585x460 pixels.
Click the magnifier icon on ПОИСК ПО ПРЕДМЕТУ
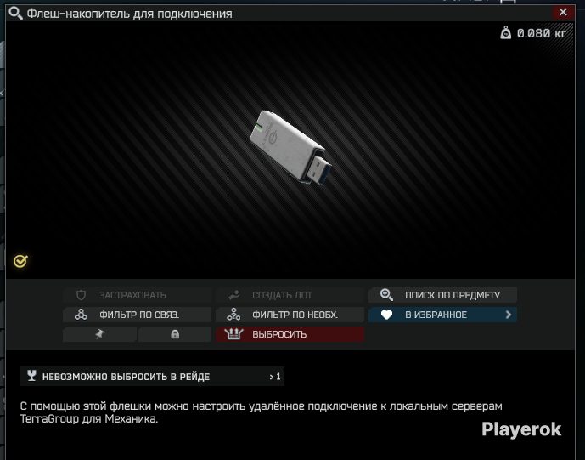386,295
